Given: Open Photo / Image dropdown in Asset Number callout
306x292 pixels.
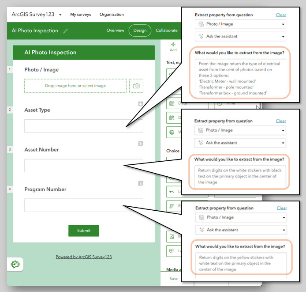Looking at the screenshot, I should [x=240, y=130].
